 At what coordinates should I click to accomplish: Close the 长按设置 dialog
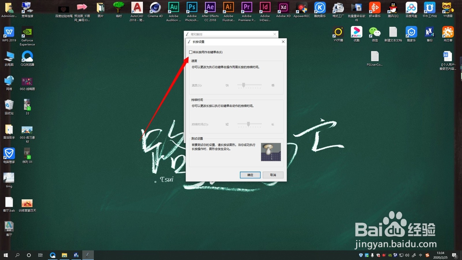pos(283,42)
